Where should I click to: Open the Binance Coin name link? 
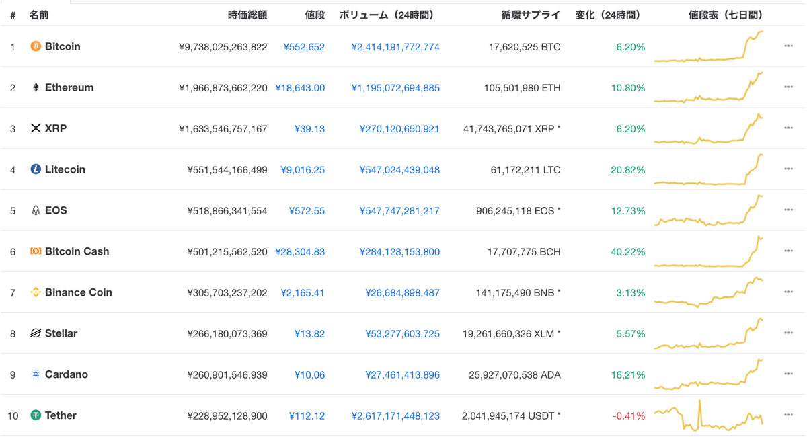click(79, 292)
